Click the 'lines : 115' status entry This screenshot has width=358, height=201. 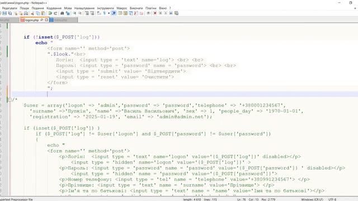[x=210, y=199]
